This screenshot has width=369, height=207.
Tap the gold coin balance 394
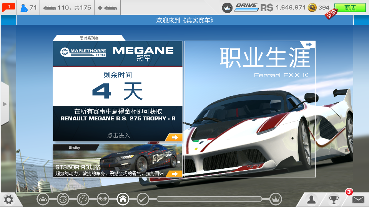coord(319,8)
